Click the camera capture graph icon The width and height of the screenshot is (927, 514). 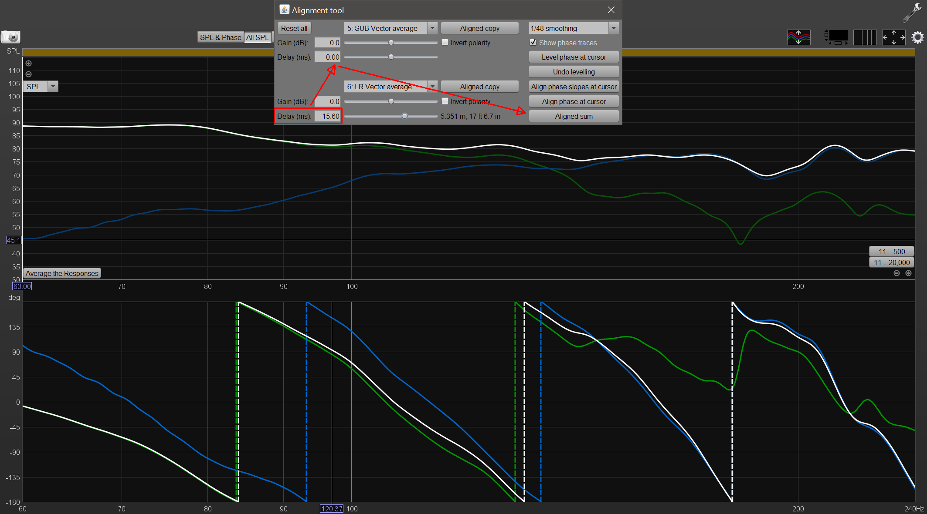click(x=10, y=37)
